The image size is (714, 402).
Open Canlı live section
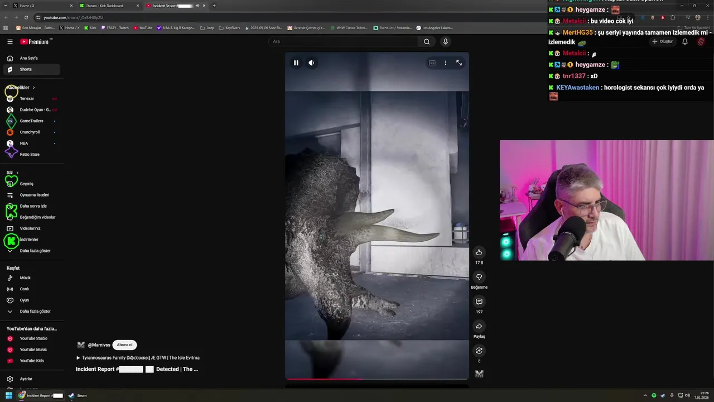pyautogui.click(x=32, y=289)
